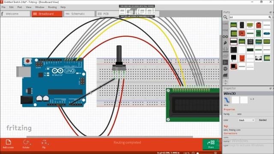Select the Intel parts bin
274x154 pixels.
[225, 56]
